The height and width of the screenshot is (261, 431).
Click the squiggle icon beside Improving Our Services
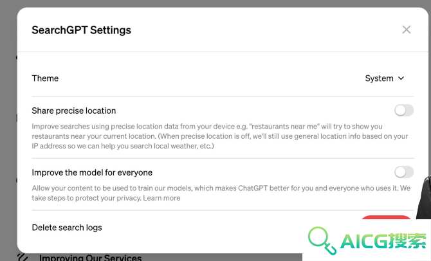coord(23,257)
